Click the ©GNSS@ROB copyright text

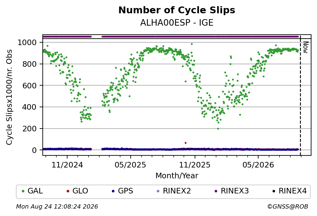pos(288,206)
